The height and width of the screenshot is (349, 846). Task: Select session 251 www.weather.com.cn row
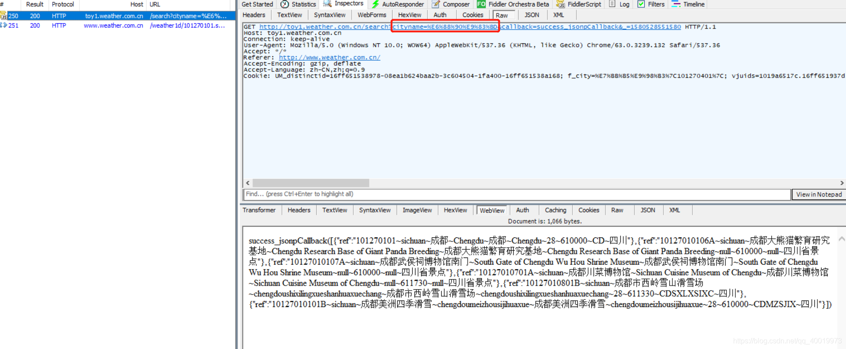coord(118,25)
